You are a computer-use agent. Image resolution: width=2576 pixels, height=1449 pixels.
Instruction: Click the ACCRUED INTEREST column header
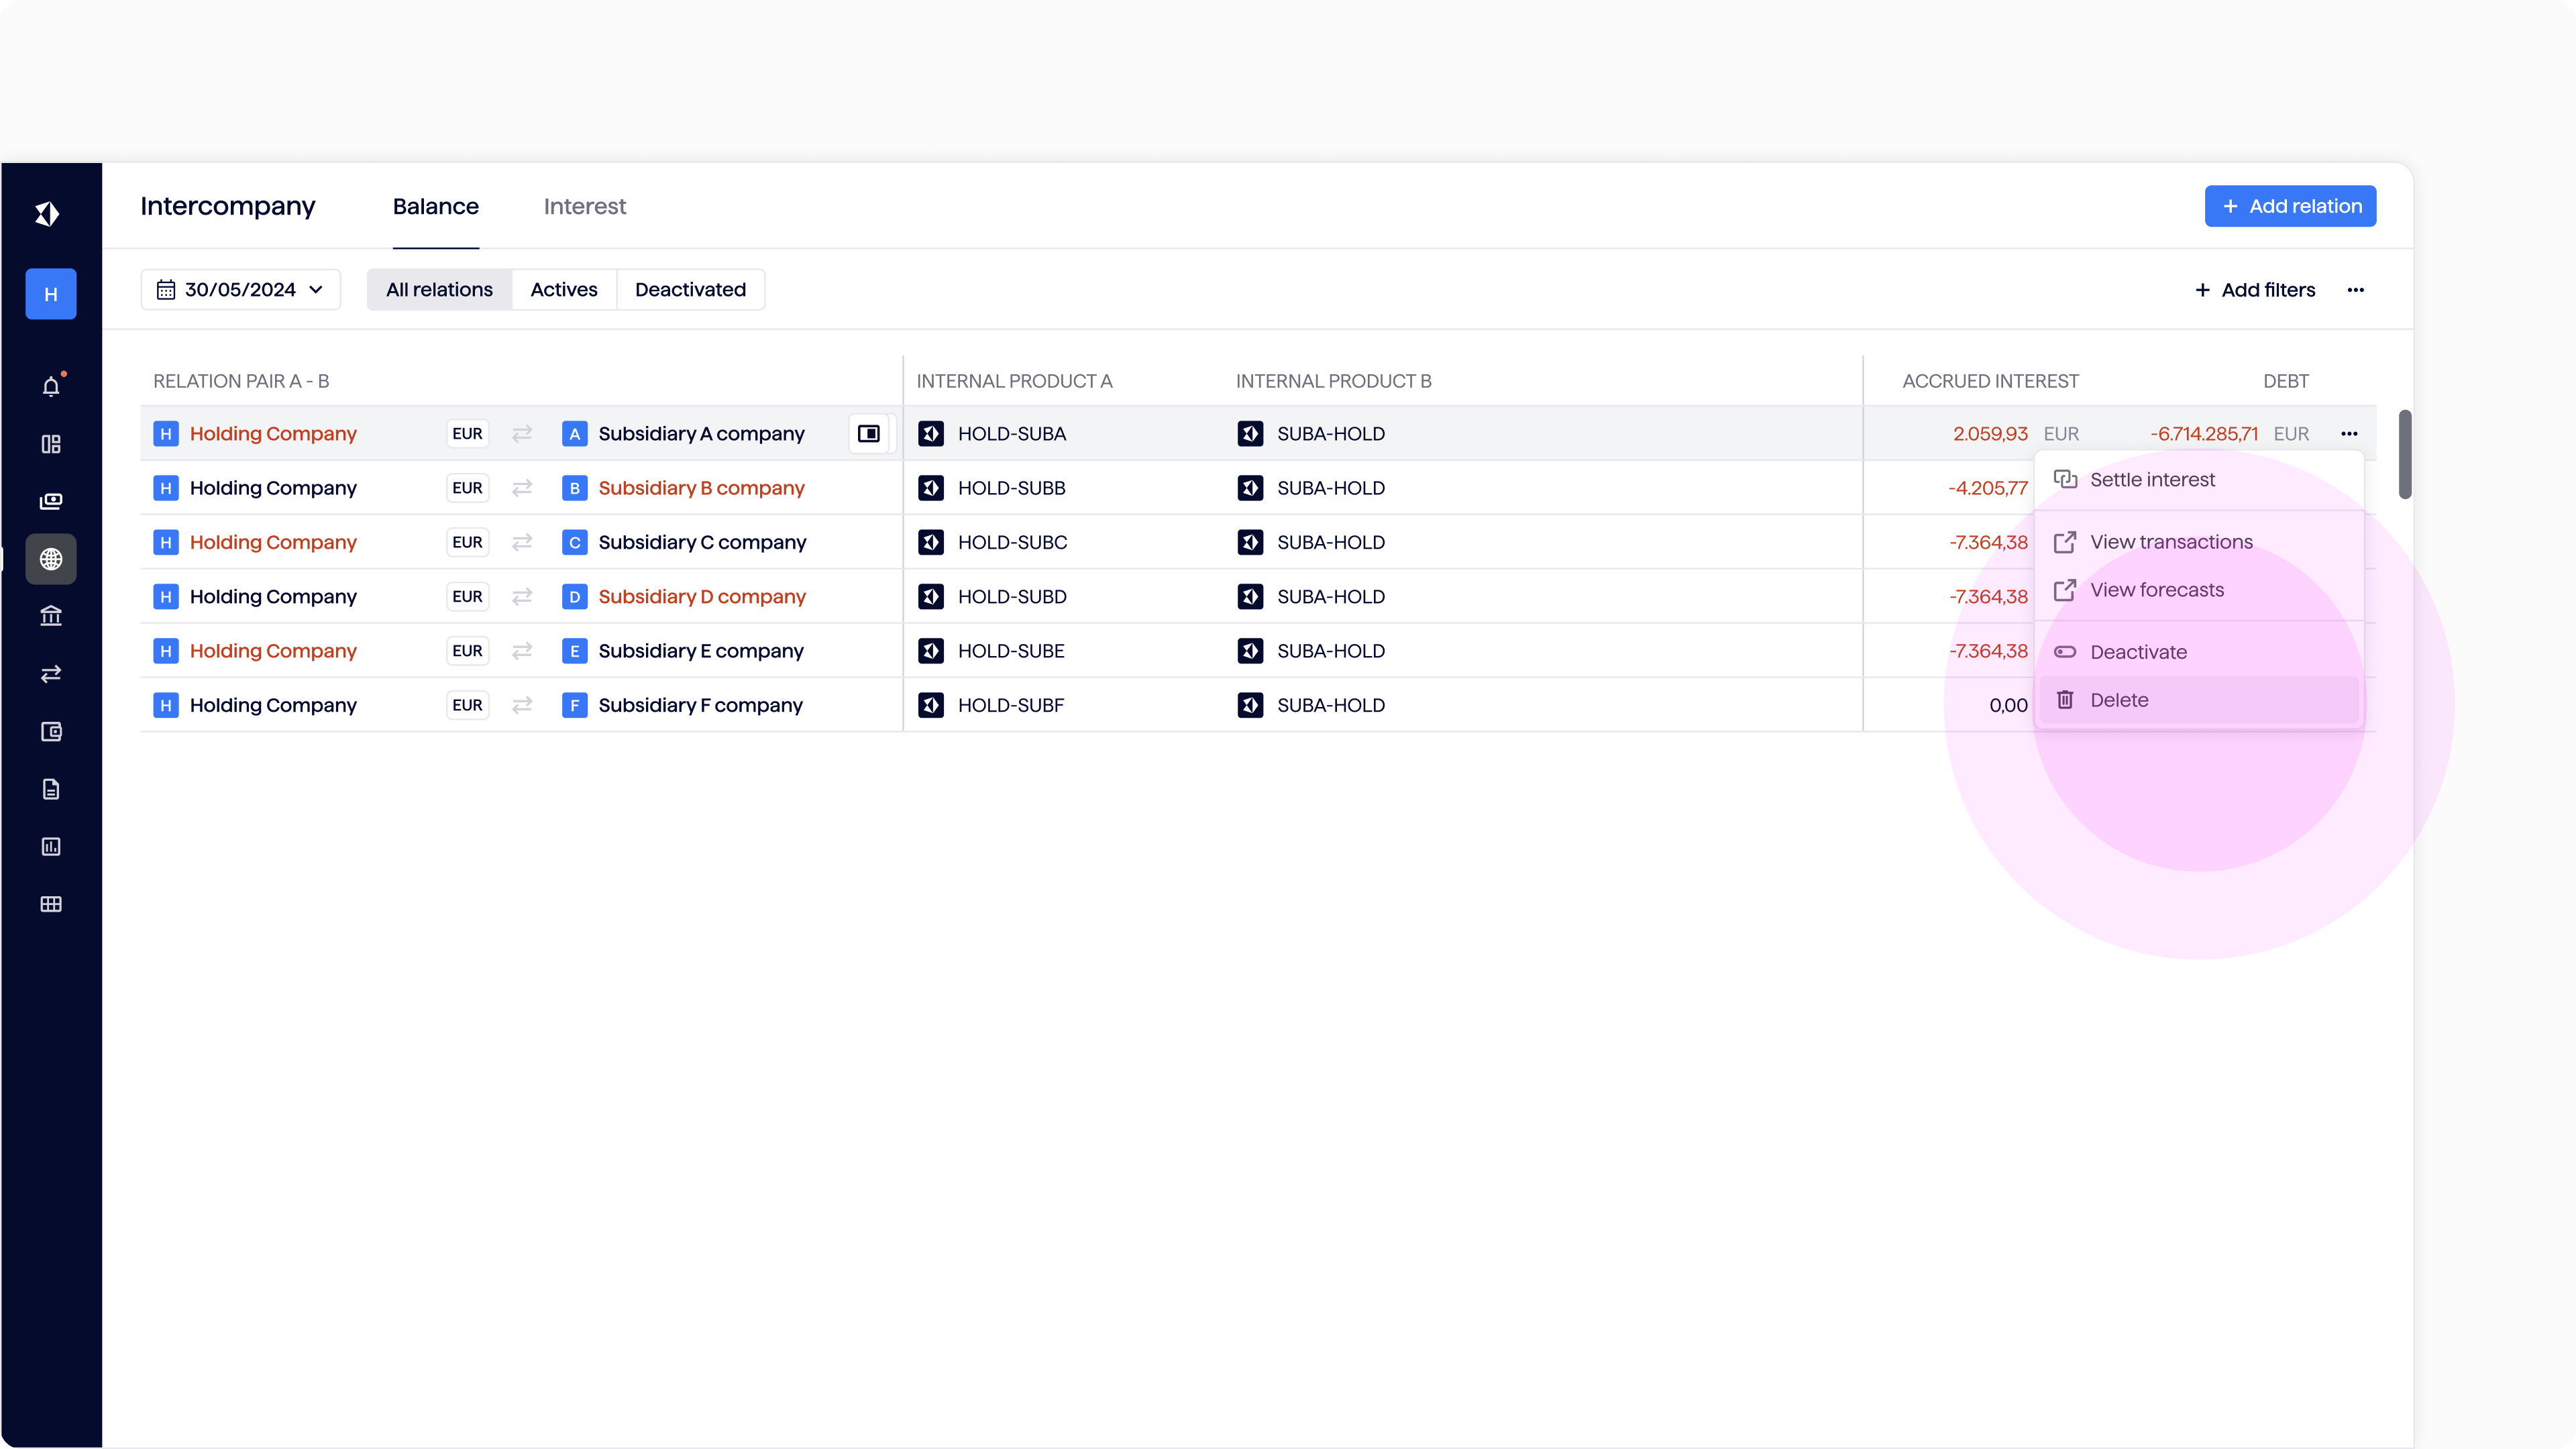[1990, 381]
